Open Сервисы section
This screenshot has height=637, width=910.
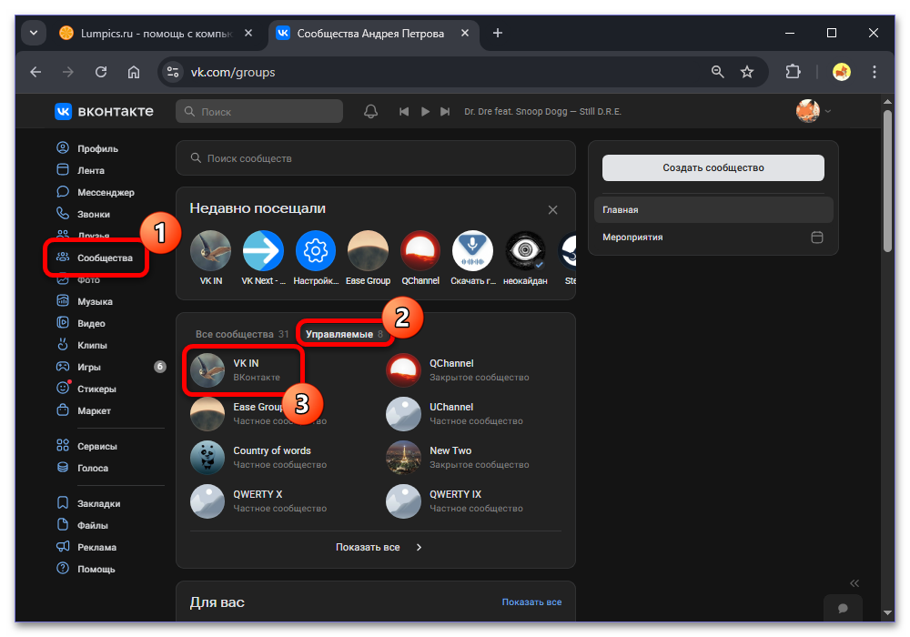point(86,446)
